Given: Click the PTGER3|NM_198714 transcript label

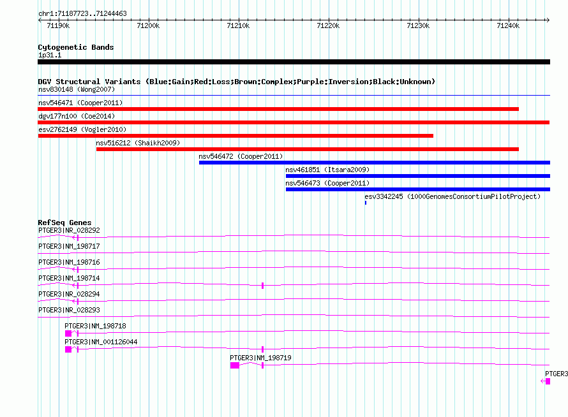Looking at the screenshot, I should [69, 278].
